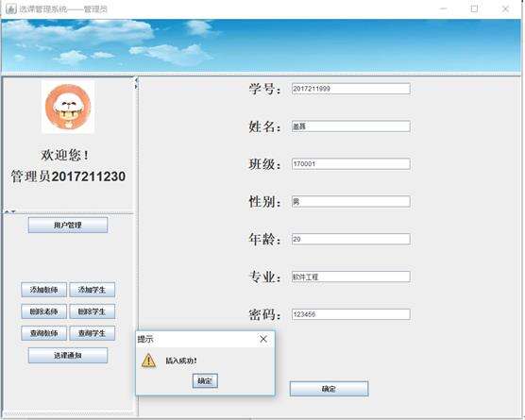Click into the 性别 field
The height and width of the screenshot is (420, 525).
(351, 201)
